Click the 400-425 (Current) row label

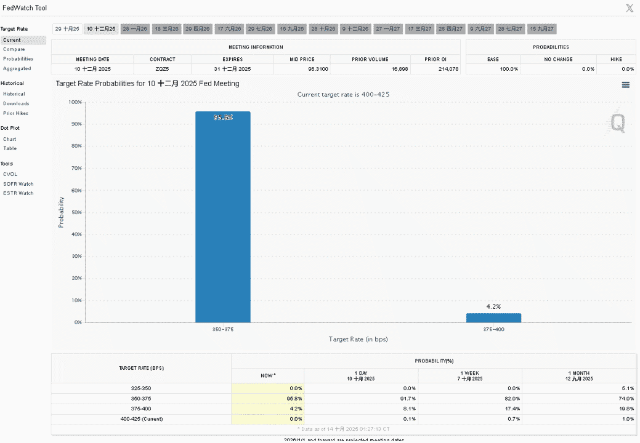click(x=141, y=419)
